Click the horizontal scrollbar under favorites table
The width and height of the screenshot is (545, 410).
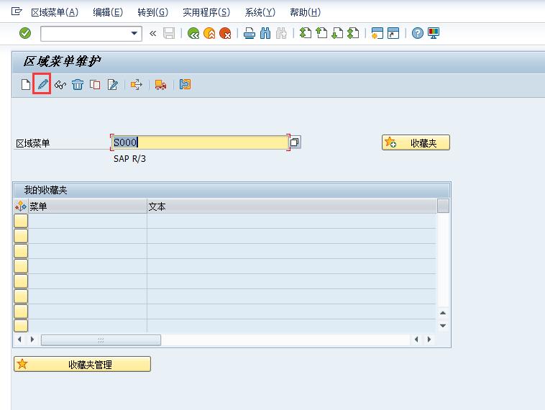pyautogui.click(x=101, y=340)
